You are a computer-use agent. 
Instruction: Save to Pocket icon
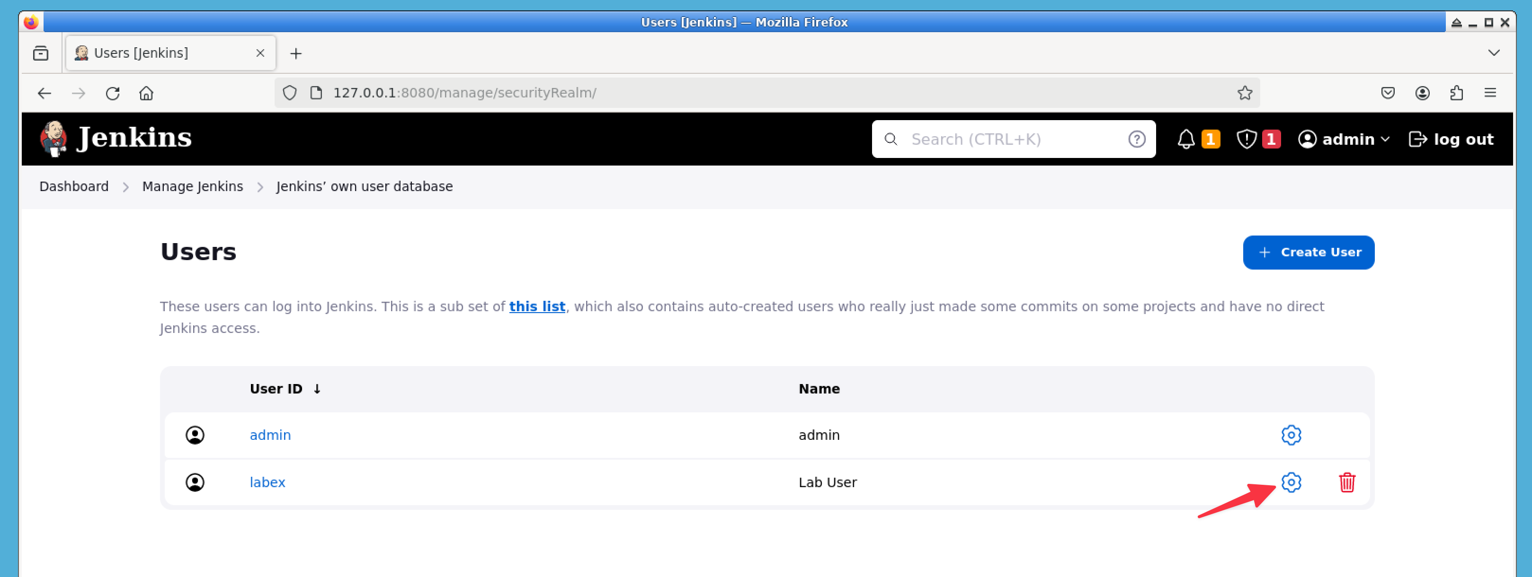[x=1388, y=93]
